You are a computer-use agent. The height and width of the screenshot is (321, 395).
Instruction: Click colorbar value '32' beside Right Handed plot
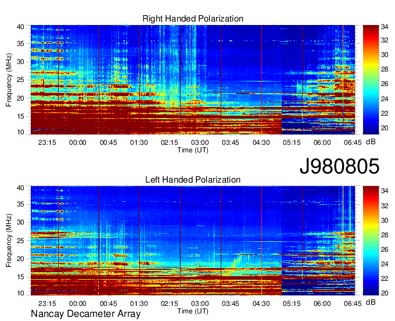pyautogui.click(x=385, y=40)
